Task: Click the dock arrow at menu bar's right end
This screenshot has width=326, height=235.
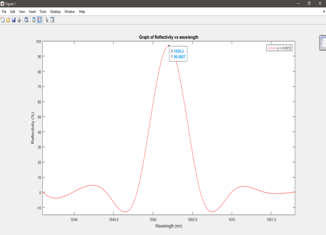Action: (324, 11)
